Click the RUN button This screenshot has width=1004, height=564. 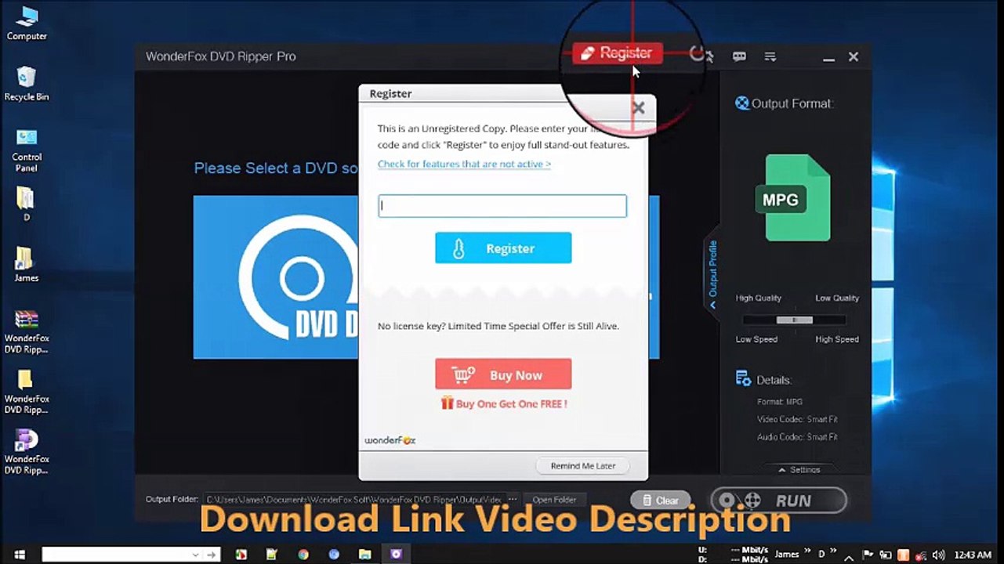(x=779, y=501)
